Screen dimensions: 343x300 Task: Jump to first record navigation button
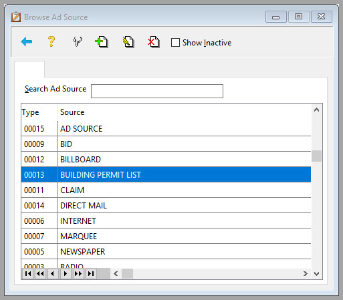pos(28,273)
